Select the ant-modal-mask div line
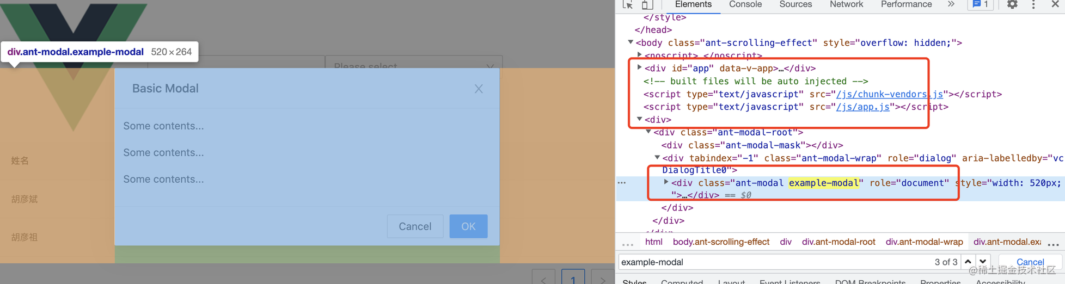This screenshot has width=1065, height=284. click(x=752, y=145)
